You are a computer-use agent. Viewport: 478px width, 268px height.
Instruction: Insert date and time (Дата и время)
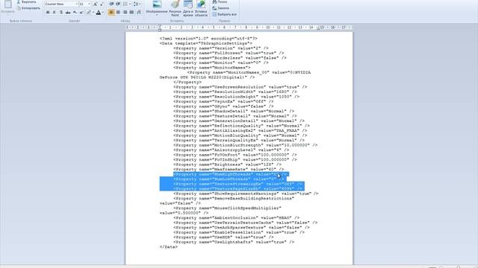pos(188,8)
